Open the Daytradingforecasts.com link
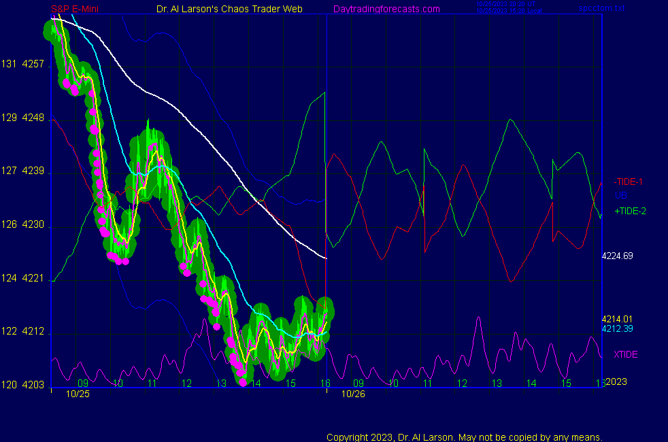 (x=386, y=9)
